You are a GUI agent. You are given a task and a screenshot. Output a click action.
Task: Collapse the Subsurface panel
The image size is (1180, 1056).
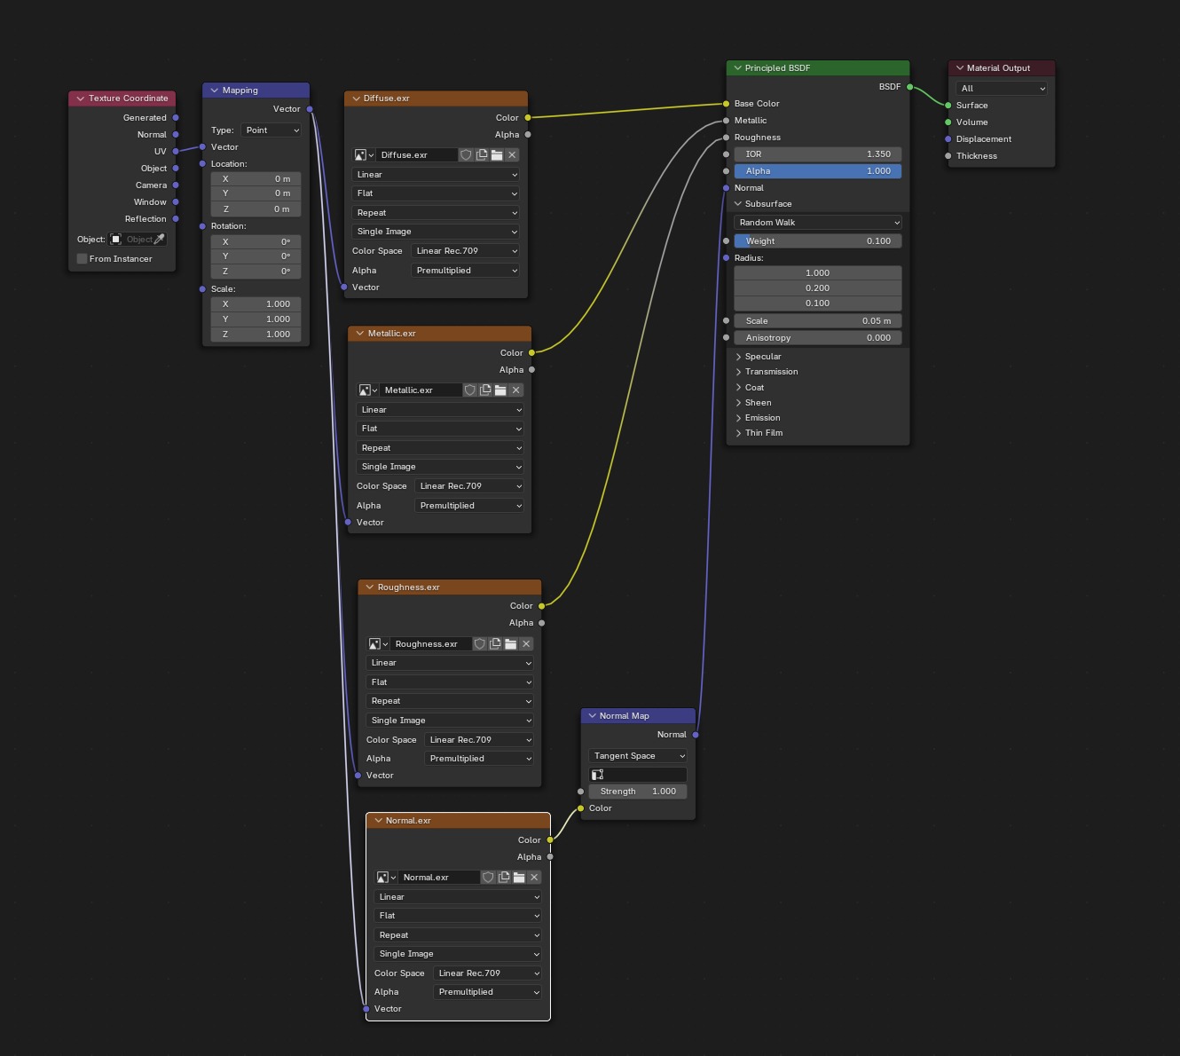coord(738,204)
